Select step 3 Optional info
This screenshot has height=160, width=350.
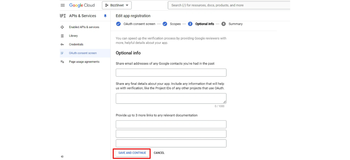[x=205, y=24]
